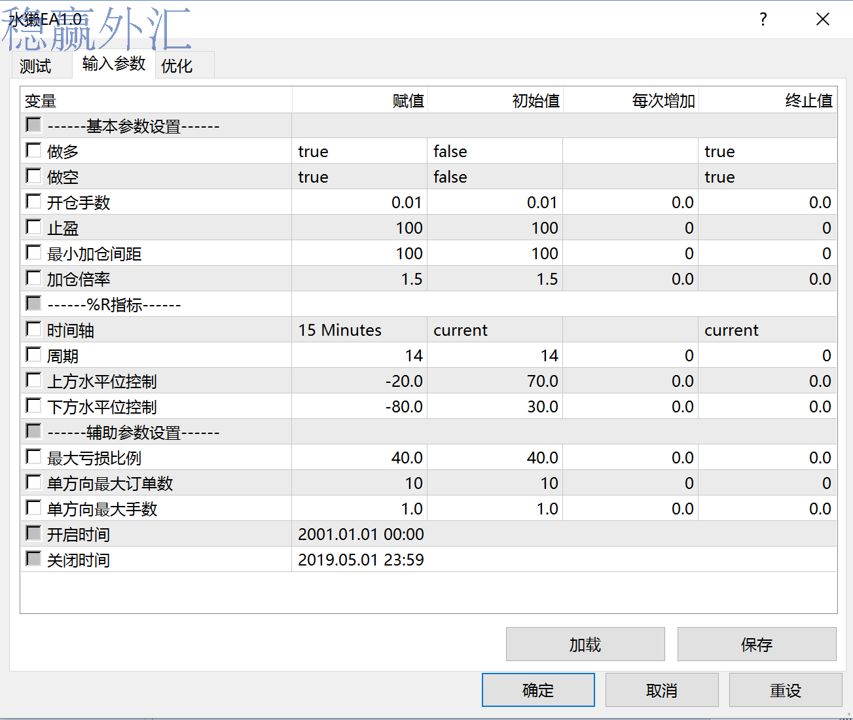Edit 开启时间 value 2001.01.01 00:00
853x720 pixels.
click(564, 534)
